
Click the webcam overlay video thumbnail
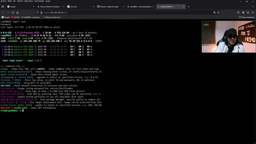228,36
